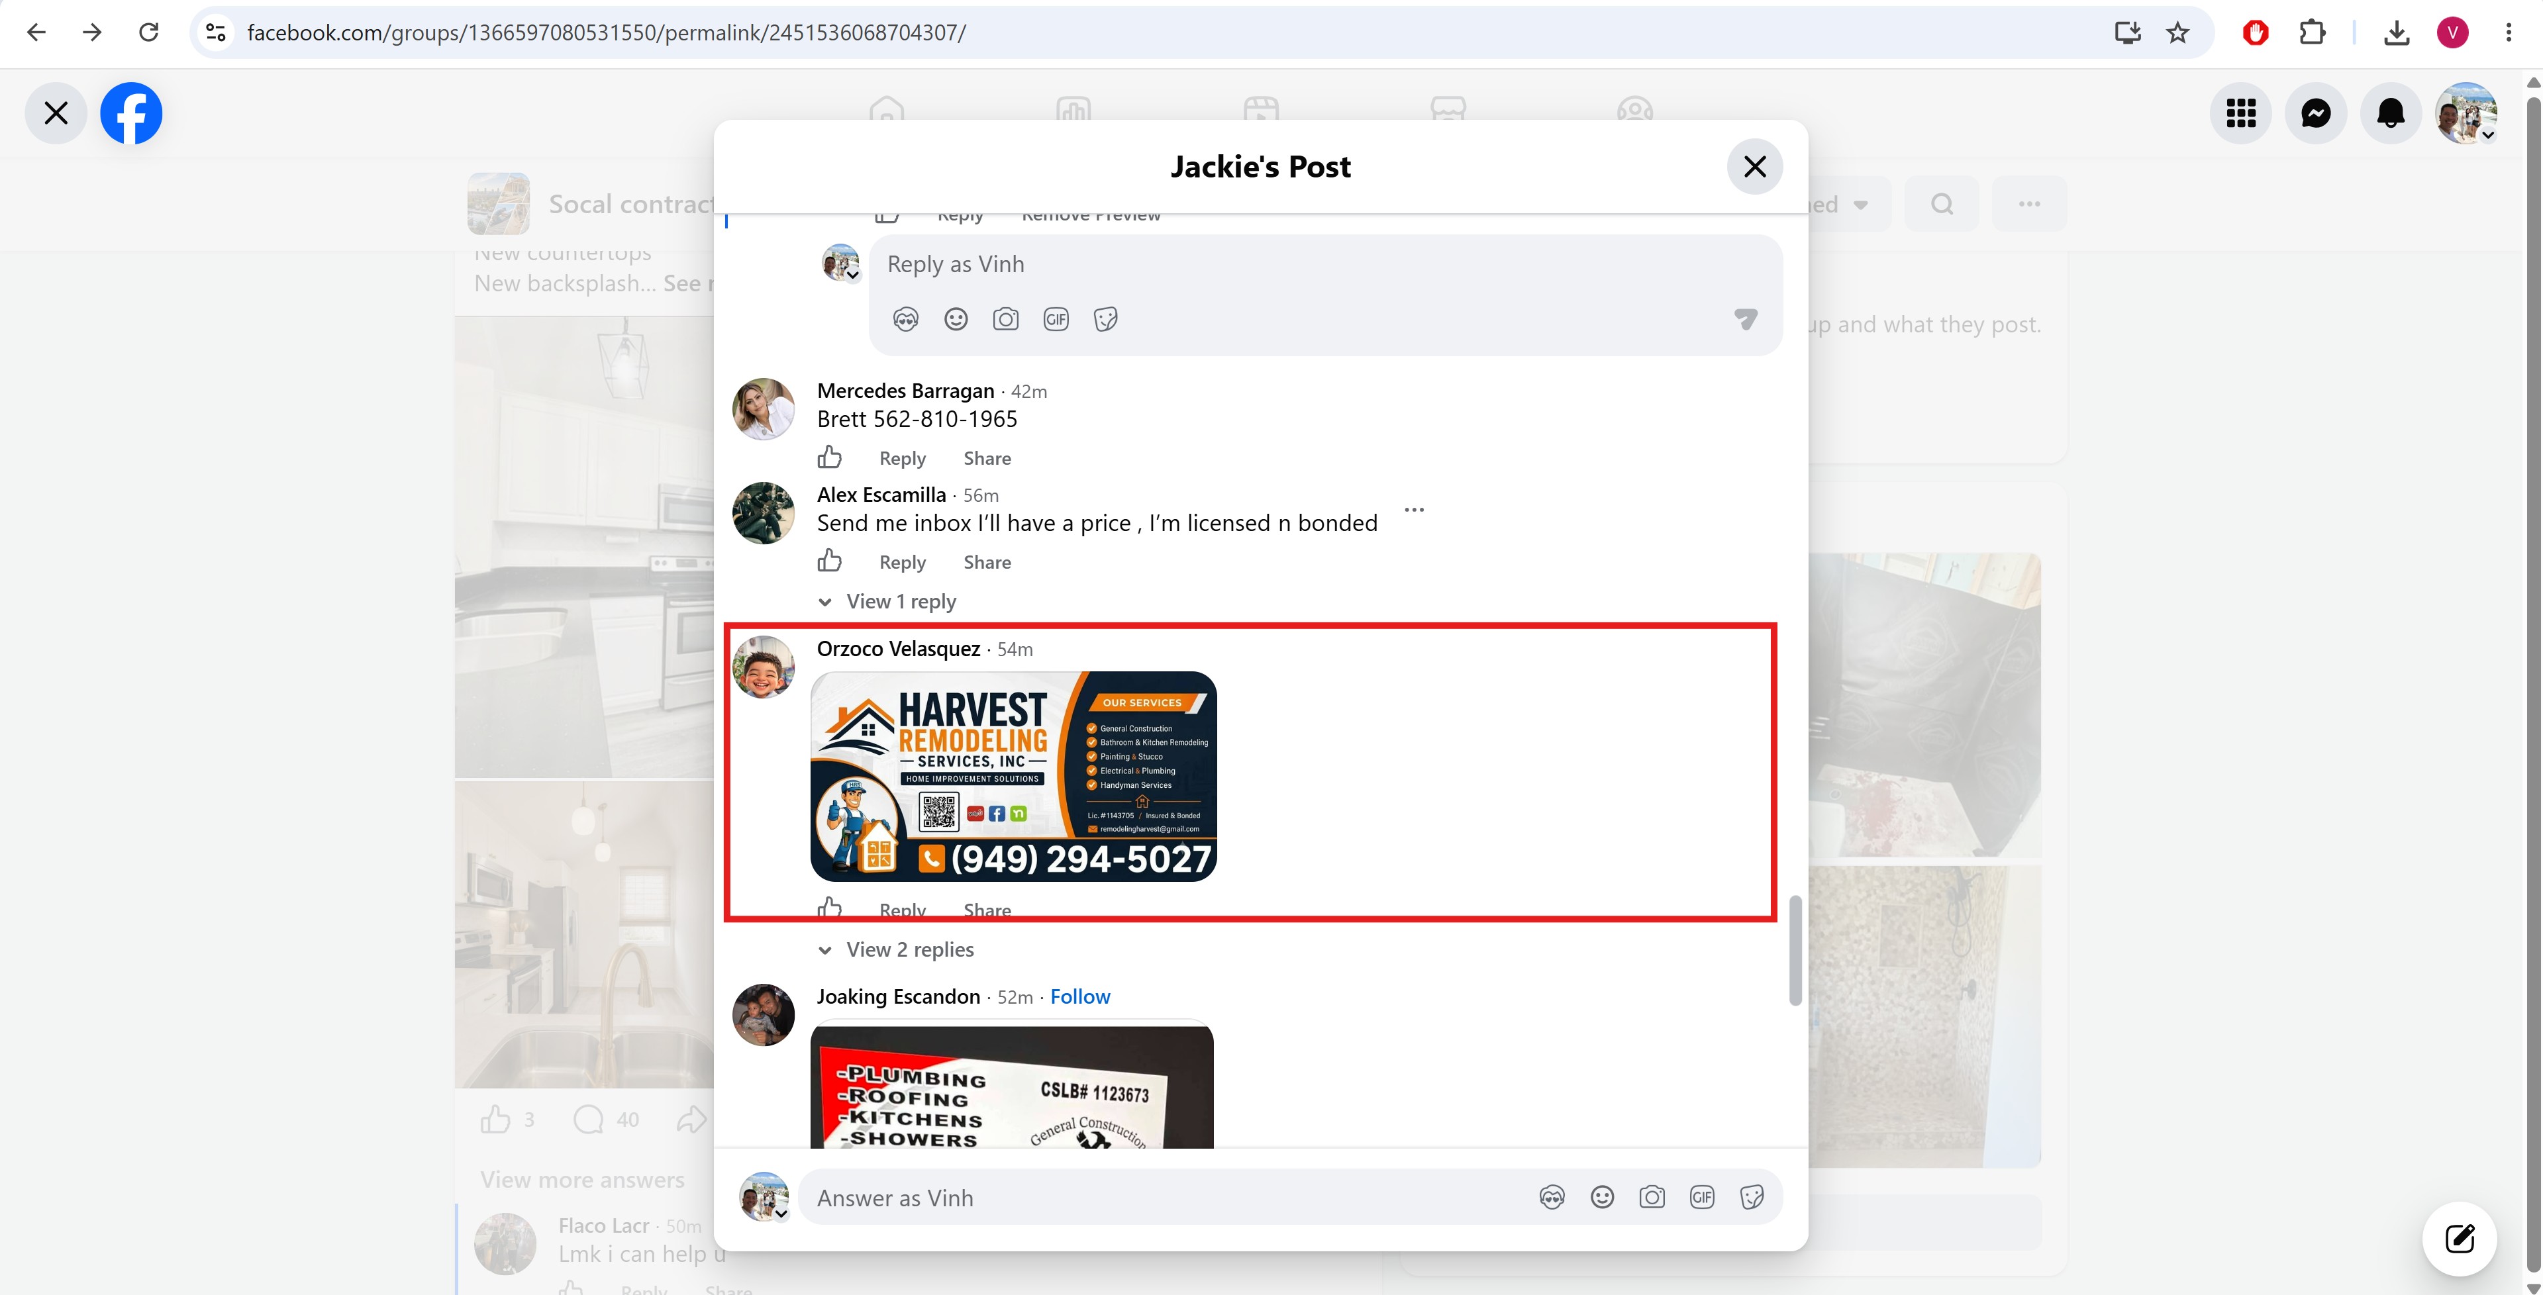The height and width of the screenshot is (1295, 2543).
Task: View site information icon in address bar
Action: (216, 32)
